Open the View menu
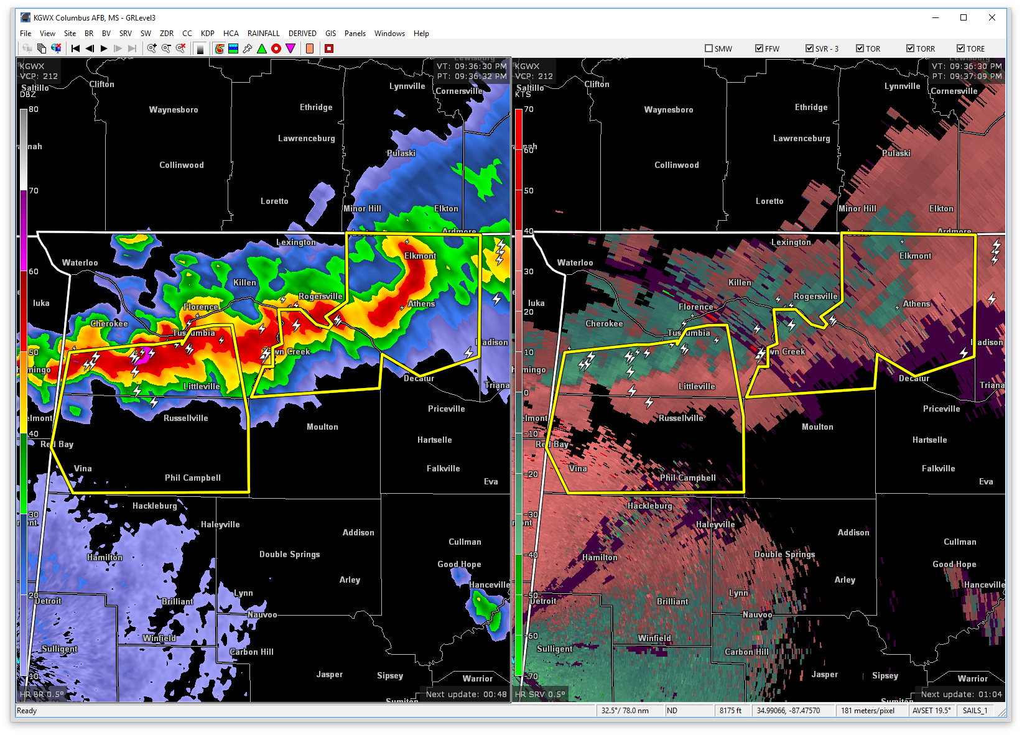 coord(47,34)
